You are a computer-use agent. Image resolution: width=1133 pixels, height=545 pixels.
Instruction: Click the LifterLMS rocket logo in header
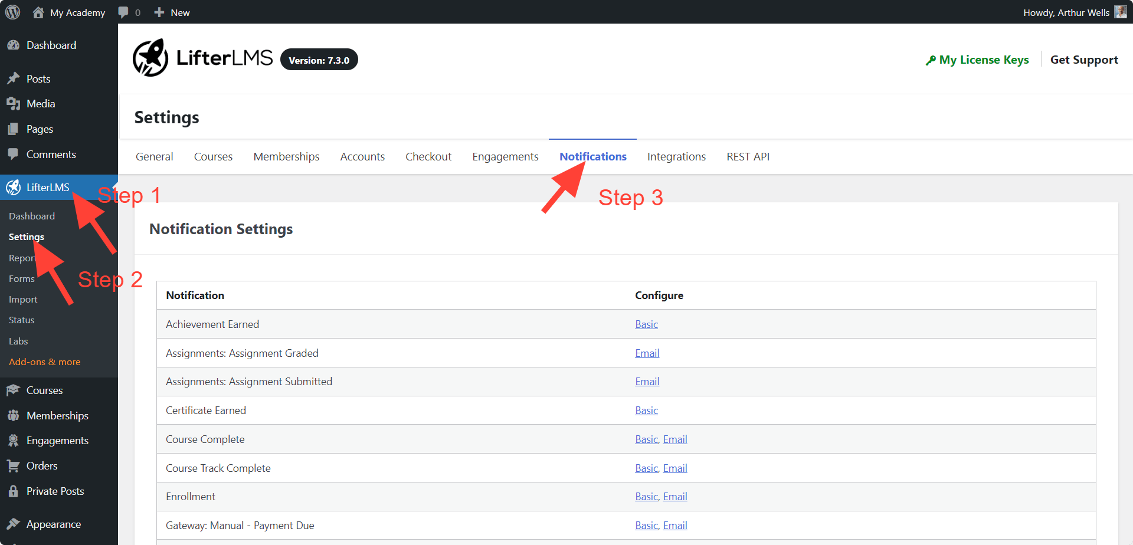[x=150, y=58]
